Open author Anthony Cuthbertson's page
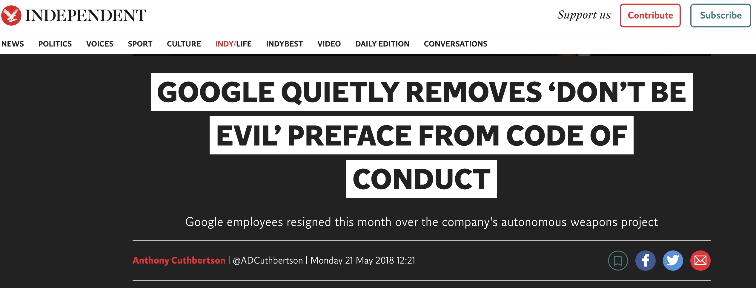The image size is (756, 288). (x=179, y=260)
